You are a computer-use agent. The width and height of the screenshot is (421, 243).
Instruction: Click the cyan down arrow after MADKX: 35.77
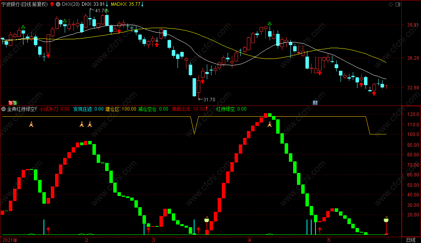[x=142, y=4]
